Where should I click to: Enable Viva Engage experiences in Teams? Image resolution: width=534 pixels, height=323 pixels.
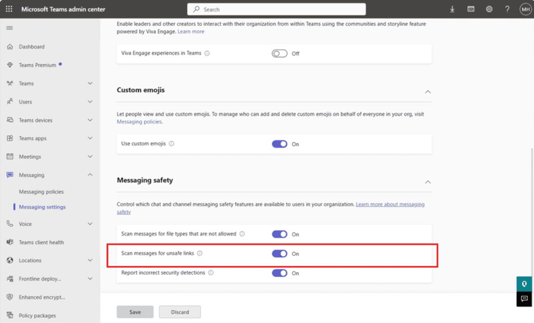coord(279,53)
